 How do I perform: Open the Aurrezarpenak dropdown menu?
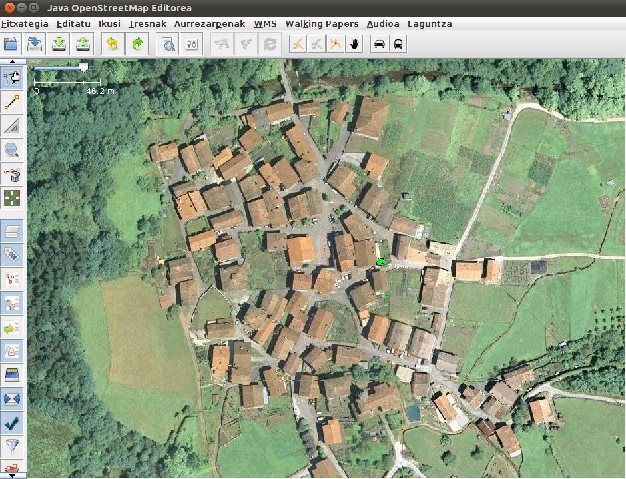tap(209, 23)
